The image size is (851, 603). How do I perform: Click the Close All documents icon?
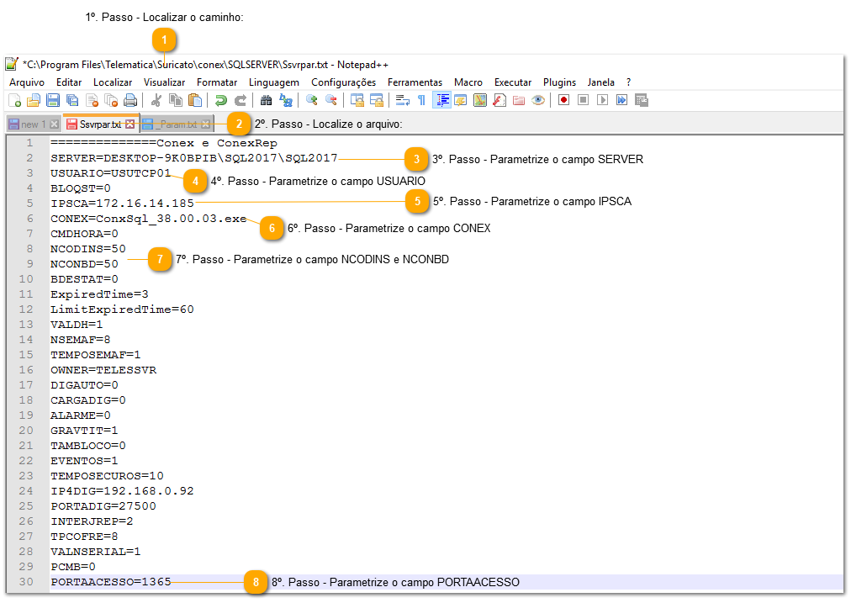(x=111, y=100)
